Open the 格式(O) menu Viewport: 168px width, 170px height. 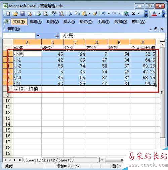pyautogui.click(x=86, y=22)
